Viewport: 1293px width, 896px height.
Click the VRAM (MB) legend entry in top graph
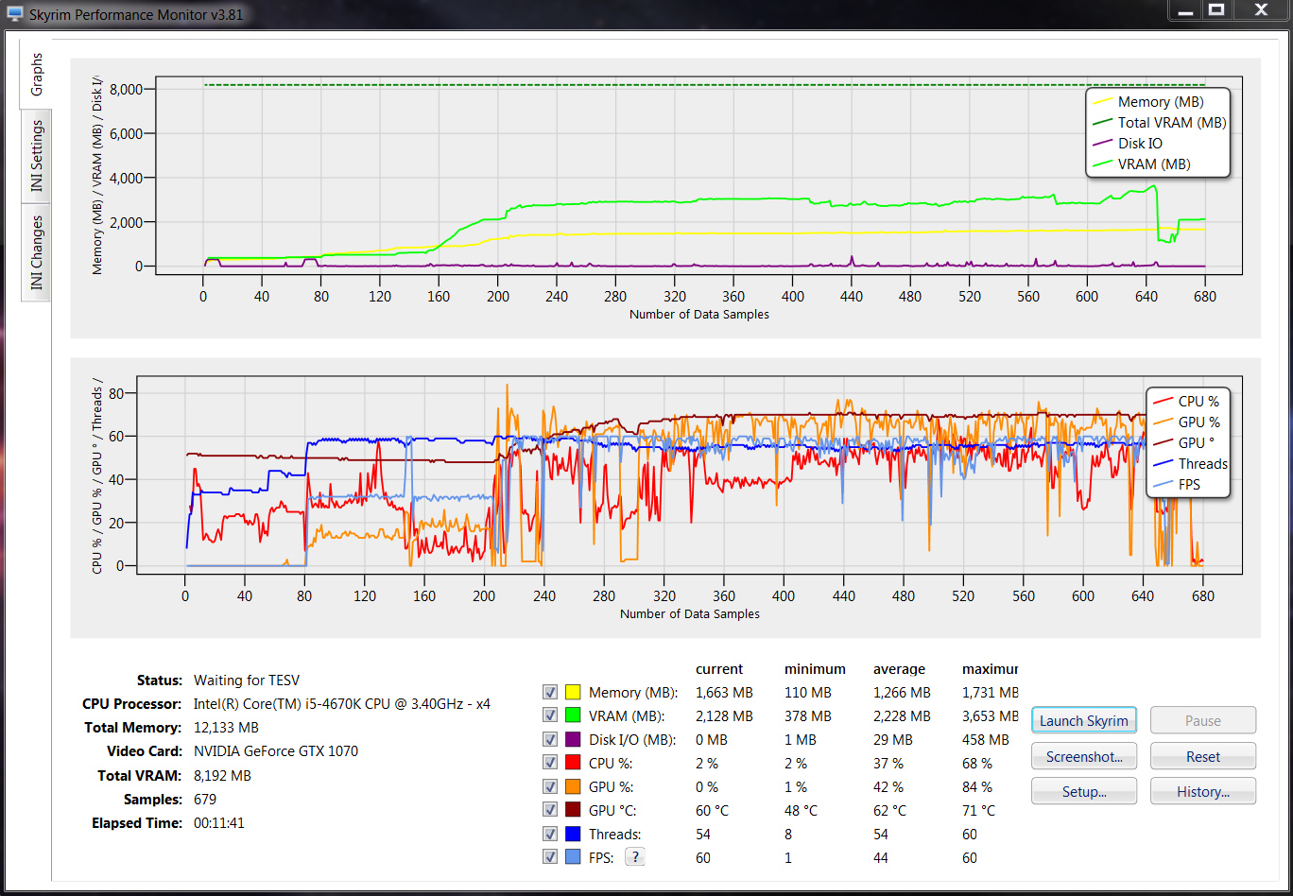coord(1141,164)
